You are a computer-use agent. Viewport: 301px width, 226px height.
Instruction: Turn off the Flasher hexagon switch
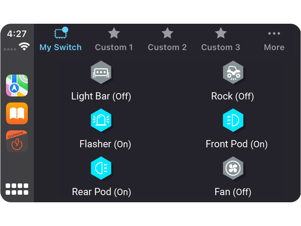(101, 120)
